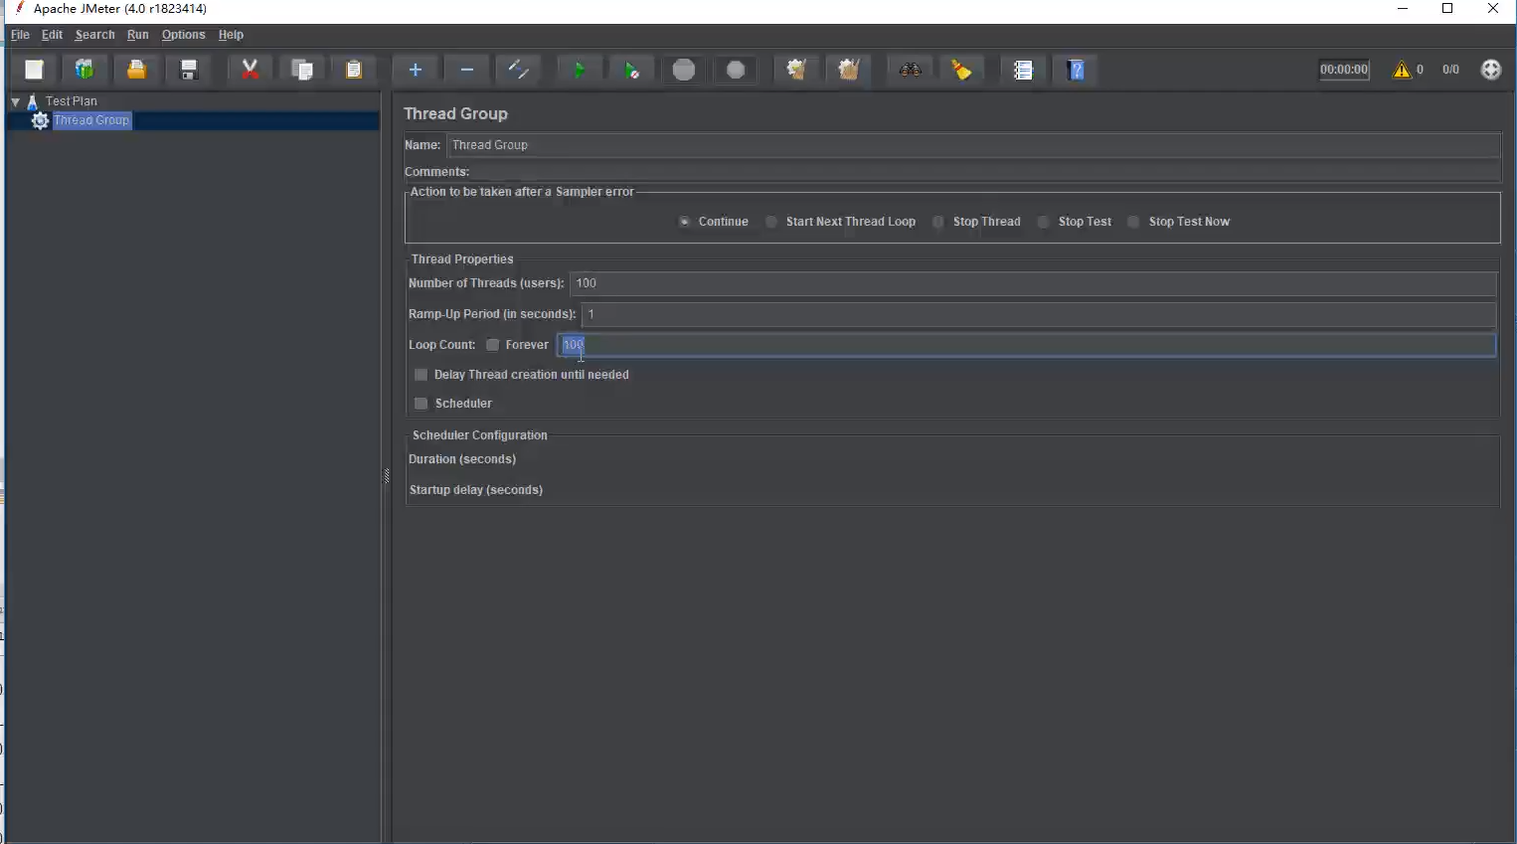The image size is (1517, 844).
Task: Click the Name input field
Action: 973,145
